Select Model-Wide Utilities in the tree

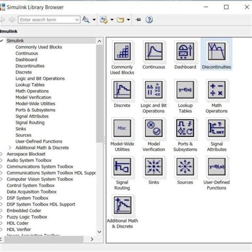point(35,104)
